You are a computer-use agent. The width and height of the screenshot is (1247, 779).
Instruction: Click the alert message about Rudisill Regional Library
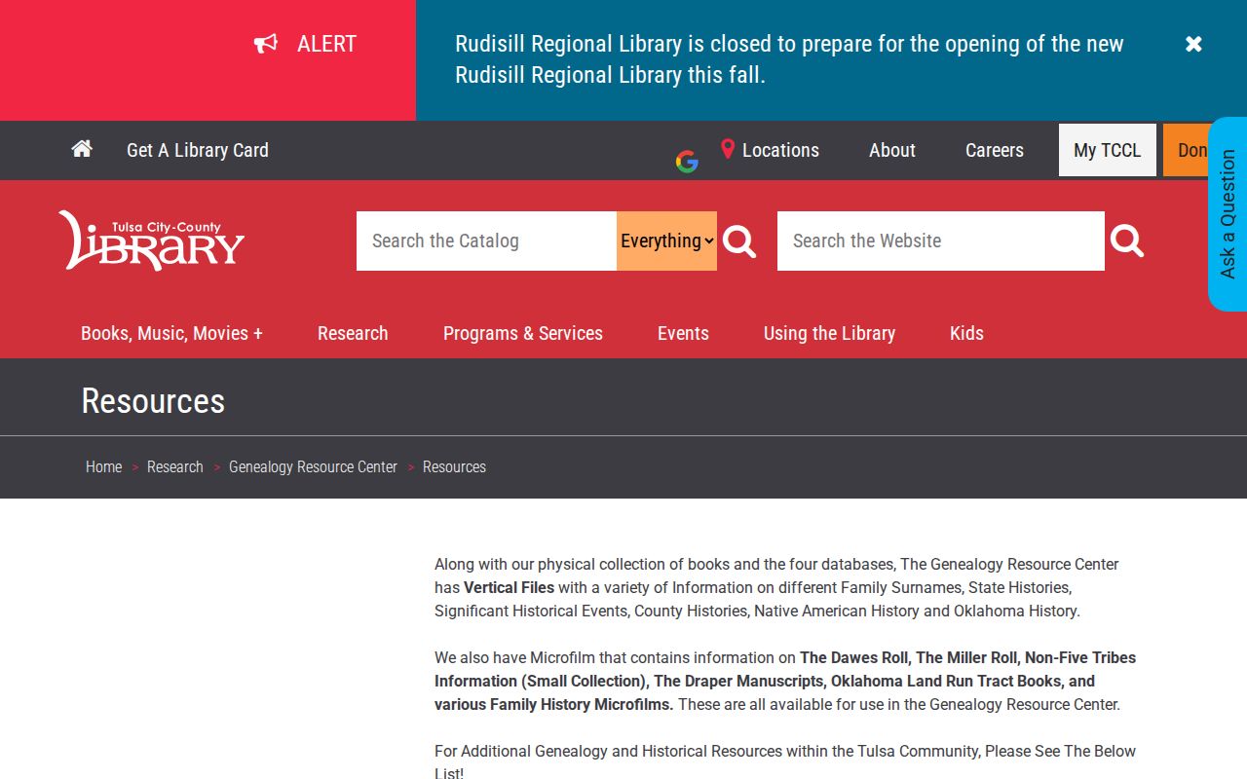pyautogui.click(x=789, y=59)
